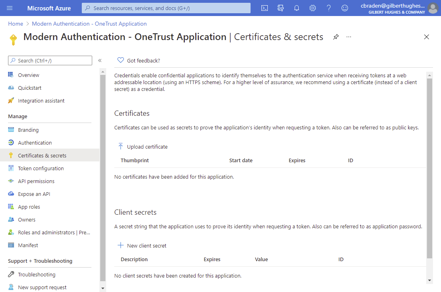Click the Authentication icon
Image resolution: width=441 pixels, height=292 pixels.
(x=11, y=143)
